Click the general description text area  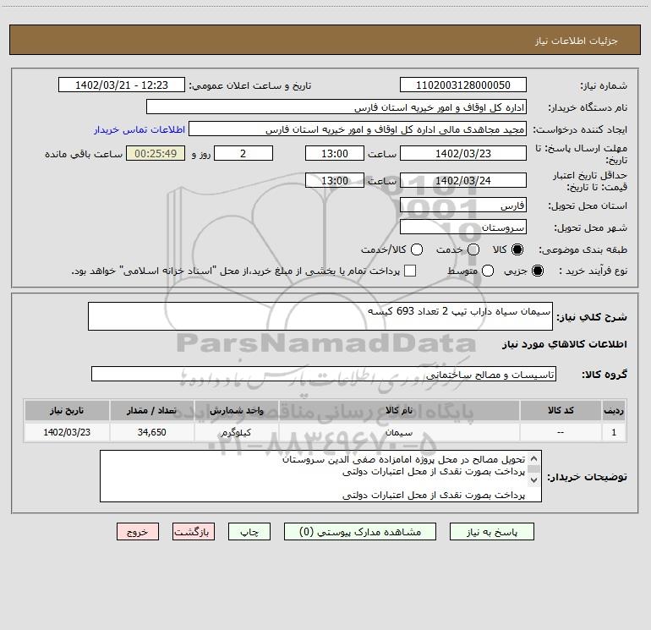pos(320,316)
